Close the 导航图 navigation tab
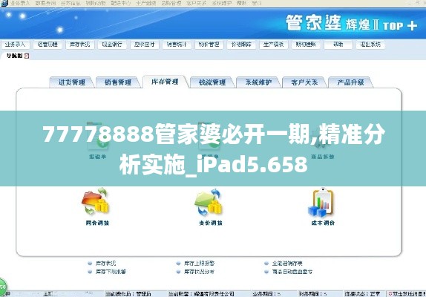 [x=27, y=56]
